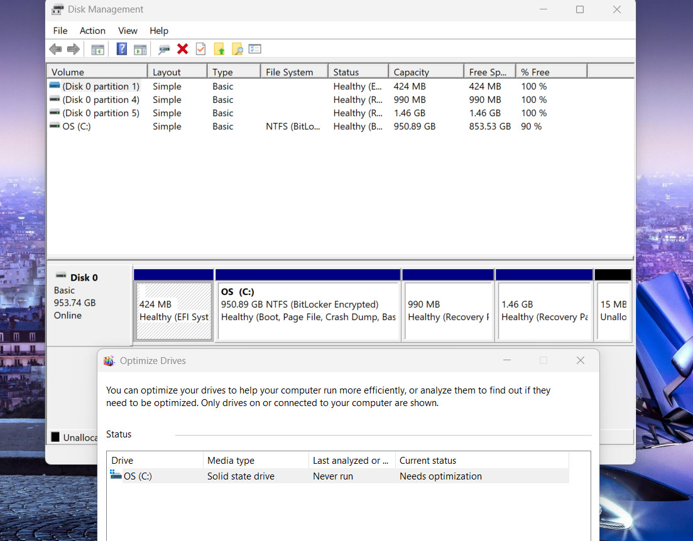Click the Needs optimization status cell
Image resolution: width=693 pixels, height=541 pixels.
[440, 476]
